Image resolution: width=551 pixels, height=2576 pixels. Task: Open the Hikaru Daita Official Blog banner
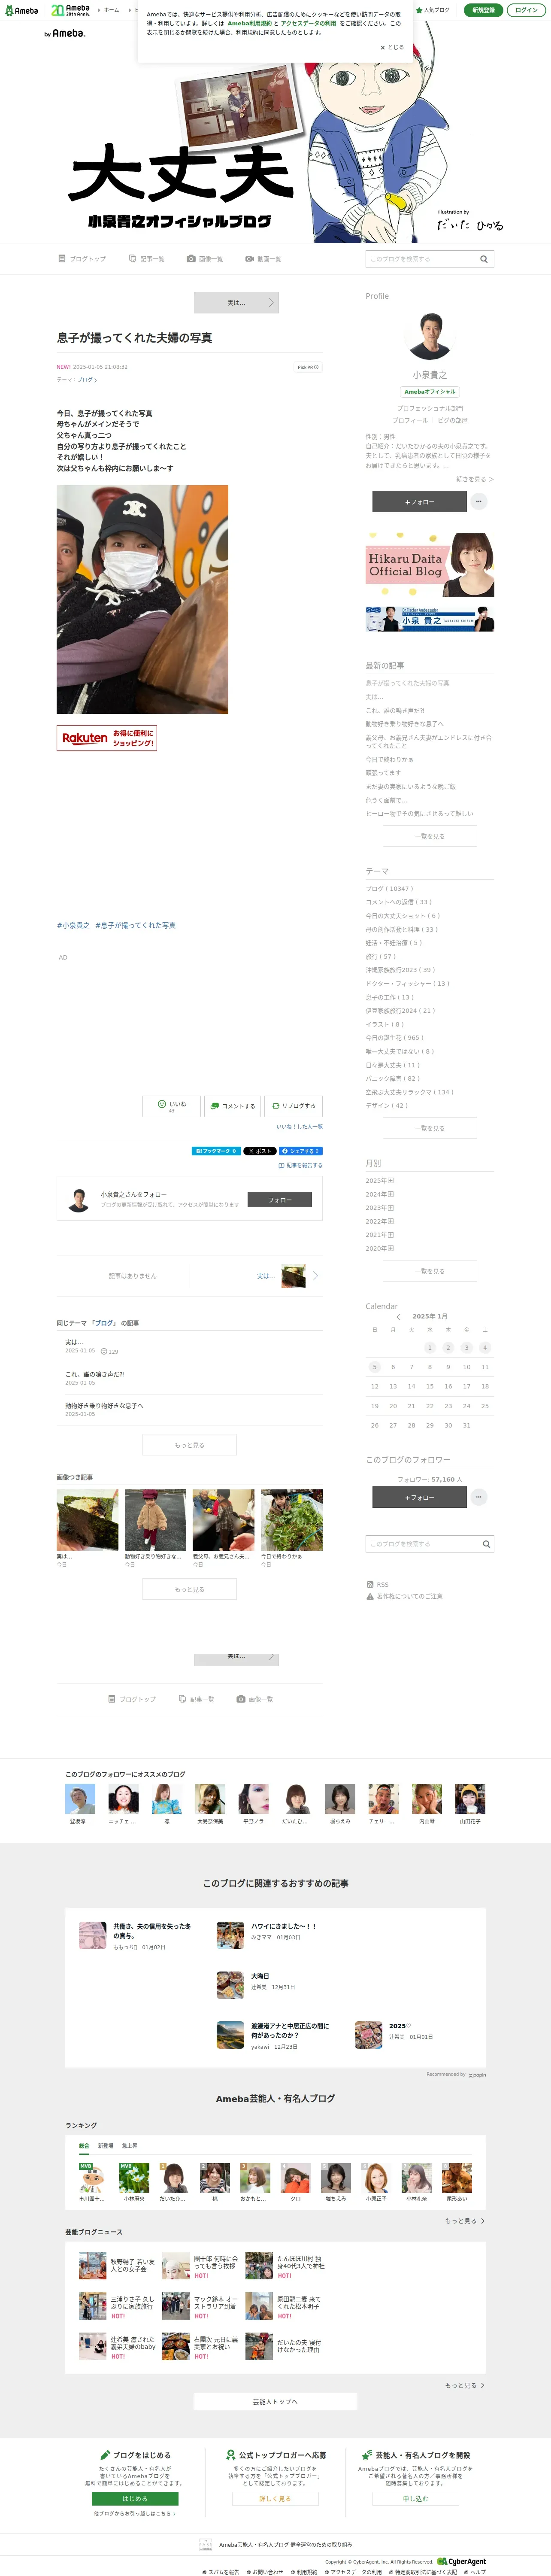tap(430, 565)
